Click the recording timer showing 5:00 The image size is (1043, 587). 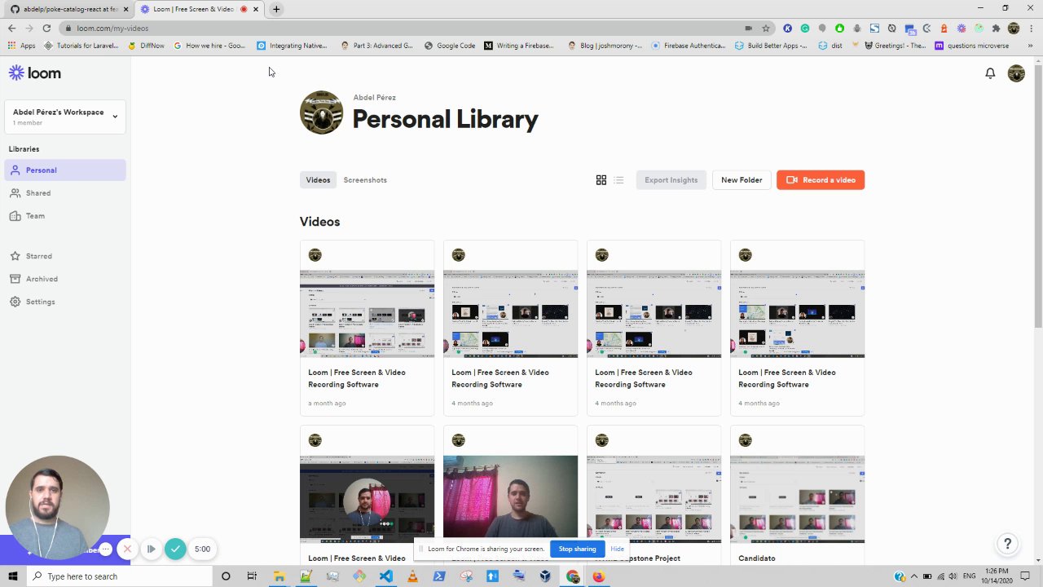tap(202, 549)
